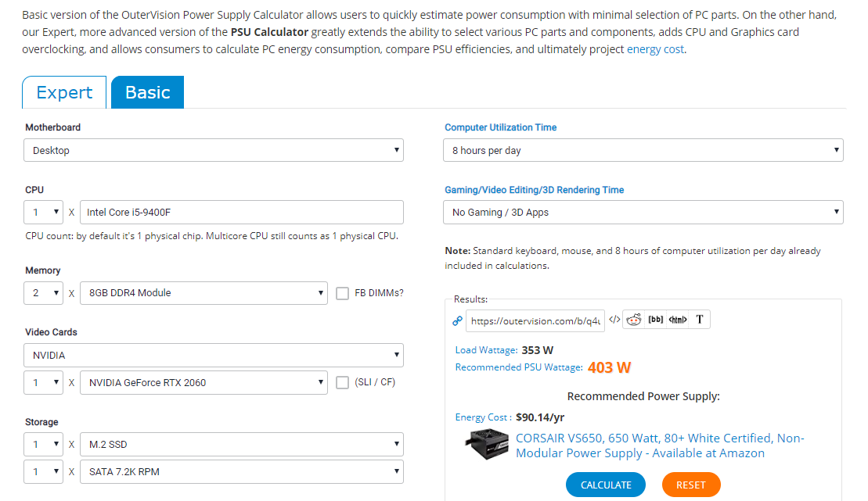Viewport: 868px width, 501px height.
Task: Click the orange Reset button
Action: [x=690, y=485]
